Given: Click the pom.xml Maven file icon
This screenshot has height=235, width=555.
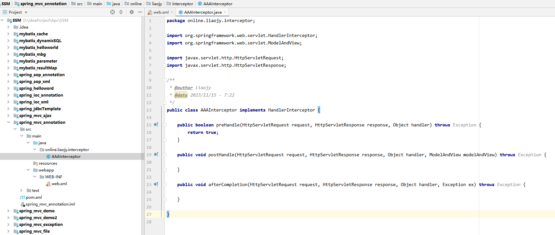Looking at the screenshot, I should click(22, 197).
